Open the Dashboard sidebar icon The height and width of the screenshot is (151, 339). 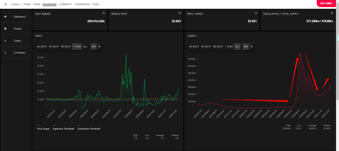(5, 17)
